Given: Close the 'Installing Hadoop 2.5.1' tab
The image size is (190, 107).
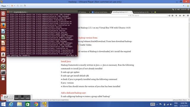Looking at the screenshot, I should pos(131,12).
